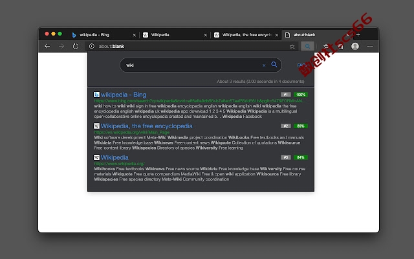Open the Wikipedia, the free encyclopedia result
This screenshot has height=259, width=414.
[147, 126]
